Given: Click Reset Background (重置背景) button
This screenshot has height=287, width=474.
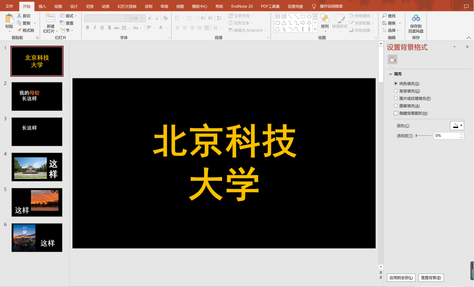Looking at the screenshot, I should (431, 278).
